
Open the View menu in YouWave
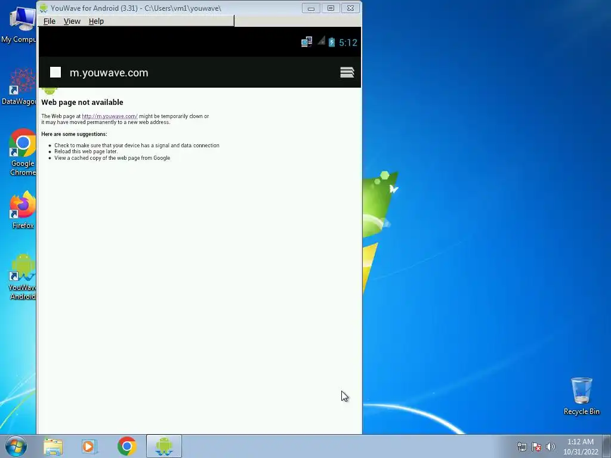pyautogui.click(x=72, y=21)
